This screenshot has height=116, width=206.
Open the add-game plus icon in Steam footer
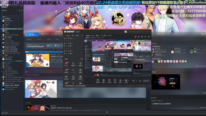pyautogui.click(x=3, y=113)
